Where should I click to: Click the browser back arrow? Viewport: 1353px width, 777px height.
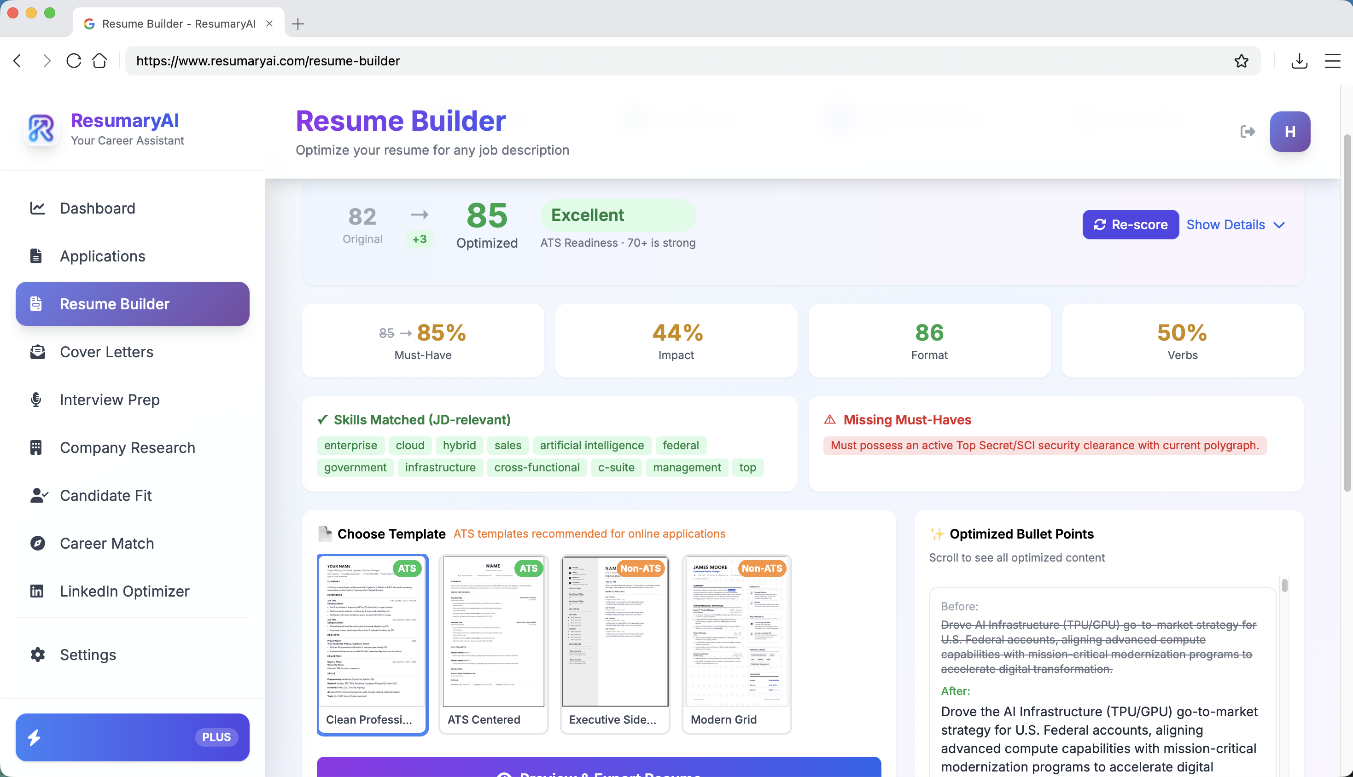click(17, 61)
